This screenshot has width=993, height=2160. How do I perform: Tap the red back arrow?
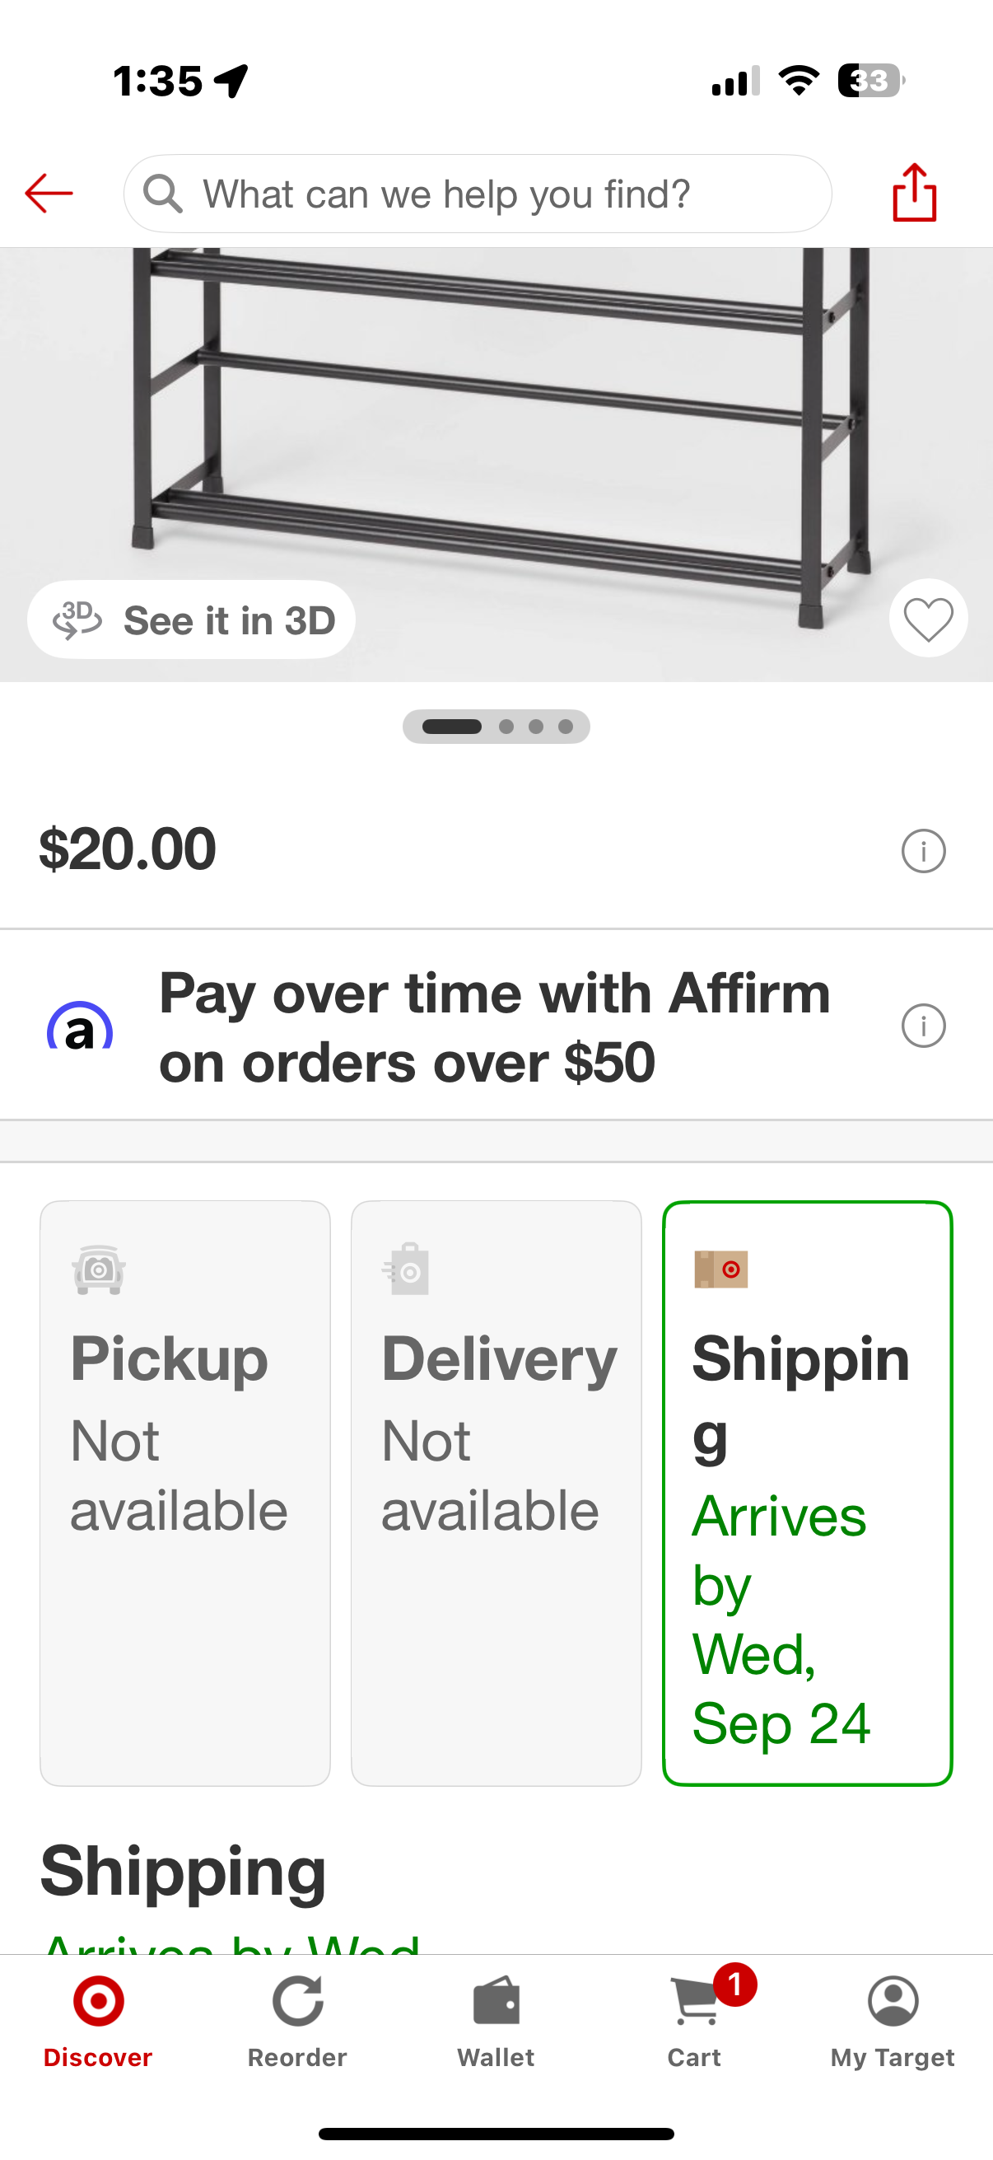point(49,194)
